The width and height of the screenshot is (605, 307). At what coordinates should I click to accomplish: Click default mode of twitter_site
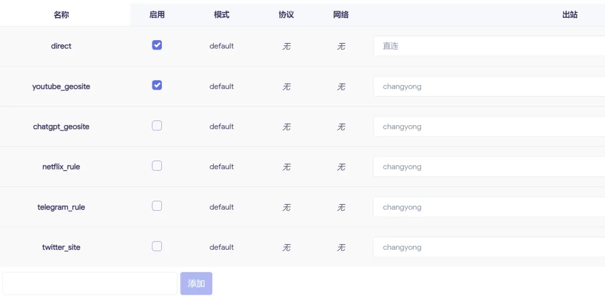[x=222, y=247]
